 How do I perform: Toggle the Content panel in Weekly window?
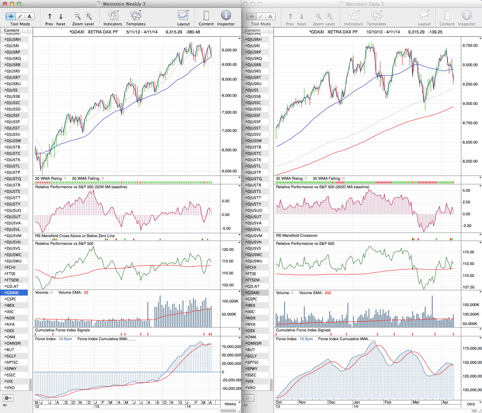coord(206,16)
